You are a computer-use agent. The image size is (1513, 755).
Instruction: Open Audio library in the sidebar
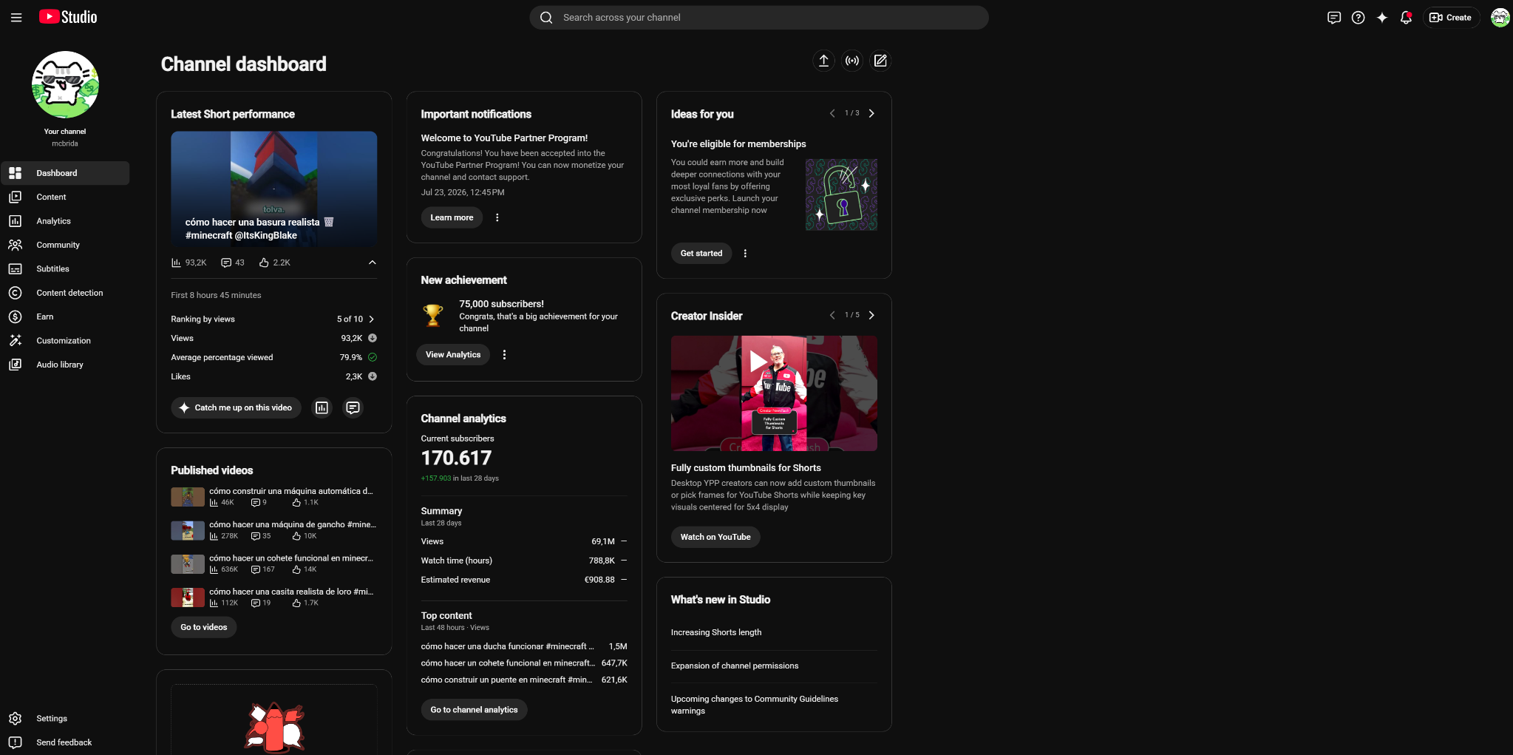(x=65, y=365)
